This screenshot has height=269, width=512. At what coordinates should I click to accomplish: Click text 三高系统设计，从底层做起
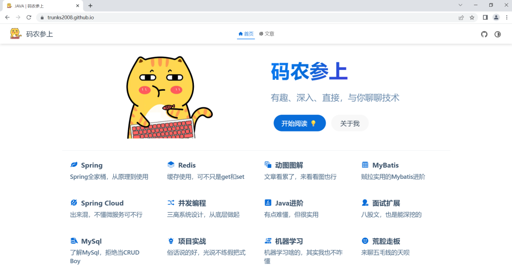pos(203,214)
